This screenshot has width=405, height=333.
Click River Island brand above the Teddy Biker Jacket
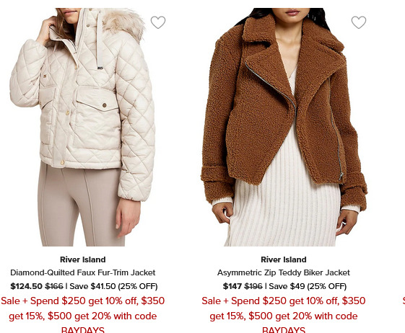[284, 259]
